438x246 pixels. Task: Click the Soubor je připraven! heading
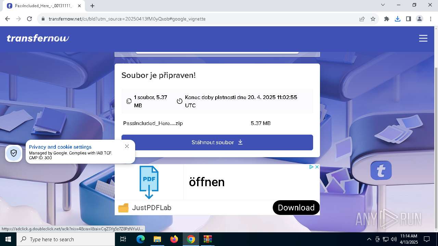pyautogui.click(x=158, y=75)
